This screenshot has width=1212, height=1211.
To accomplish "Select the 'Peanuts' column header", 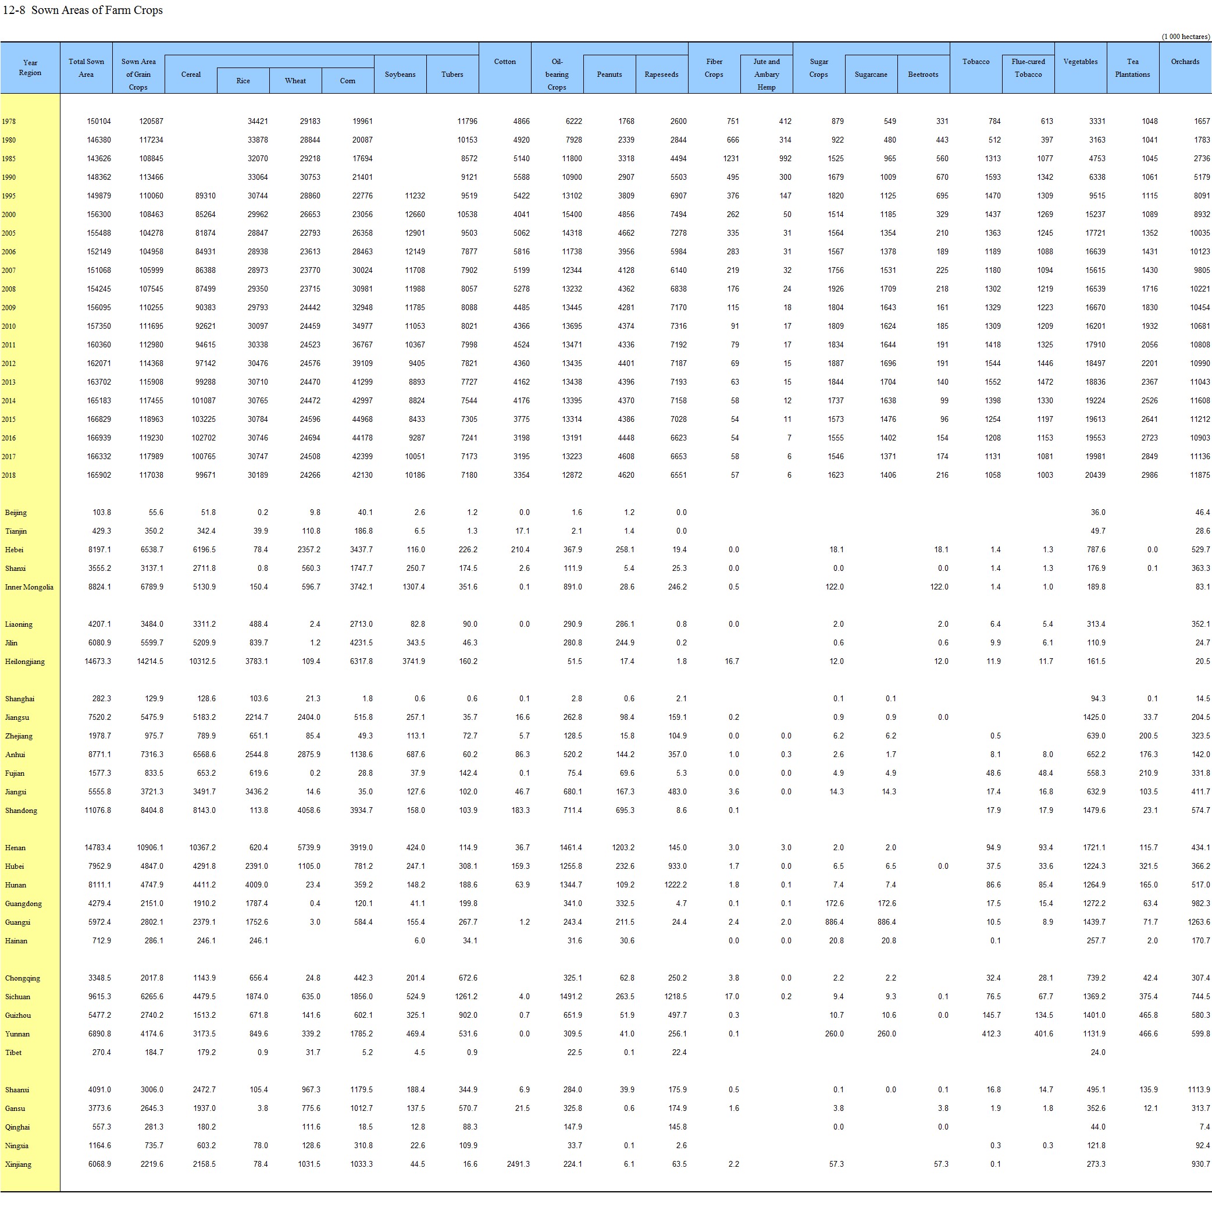I will pyautogui.click(x=609, y=74).
